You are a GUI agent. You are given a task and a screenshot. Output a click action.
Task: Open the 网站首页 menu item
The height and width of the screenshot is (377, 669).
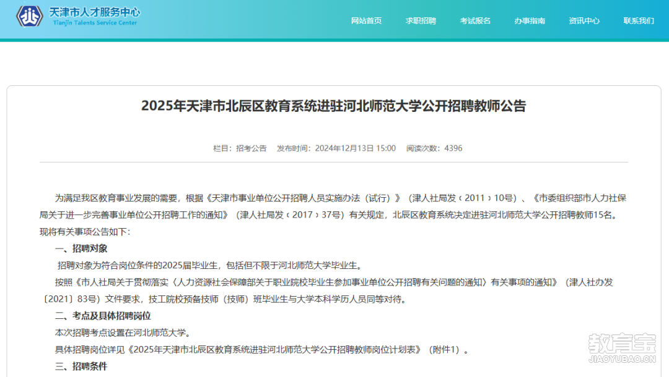366,21
